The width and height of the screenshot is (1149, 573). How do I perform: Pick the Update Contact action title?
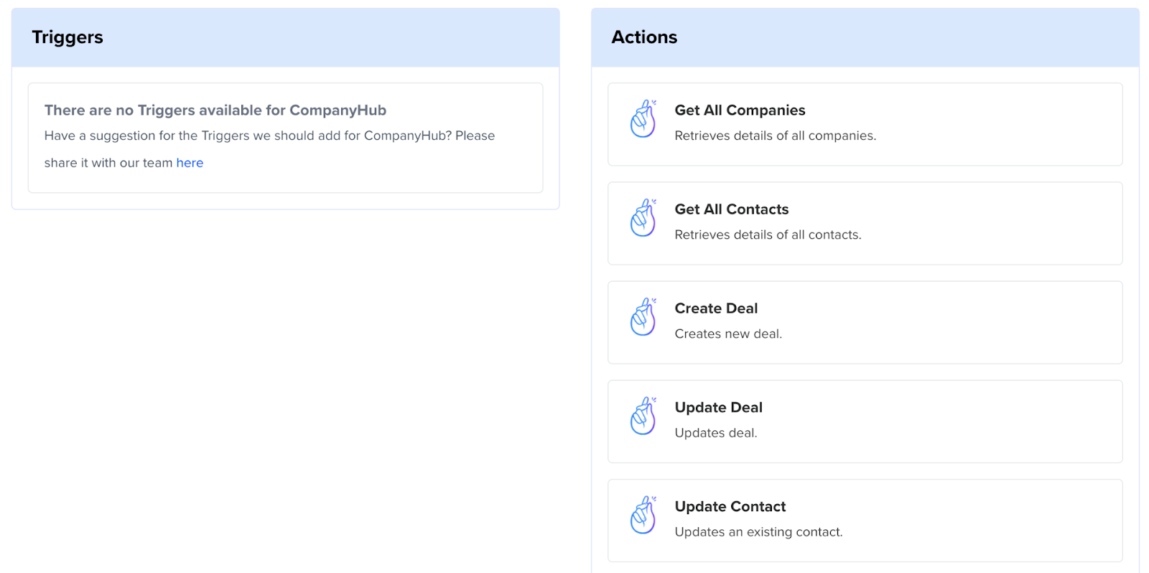coord(730,506)
